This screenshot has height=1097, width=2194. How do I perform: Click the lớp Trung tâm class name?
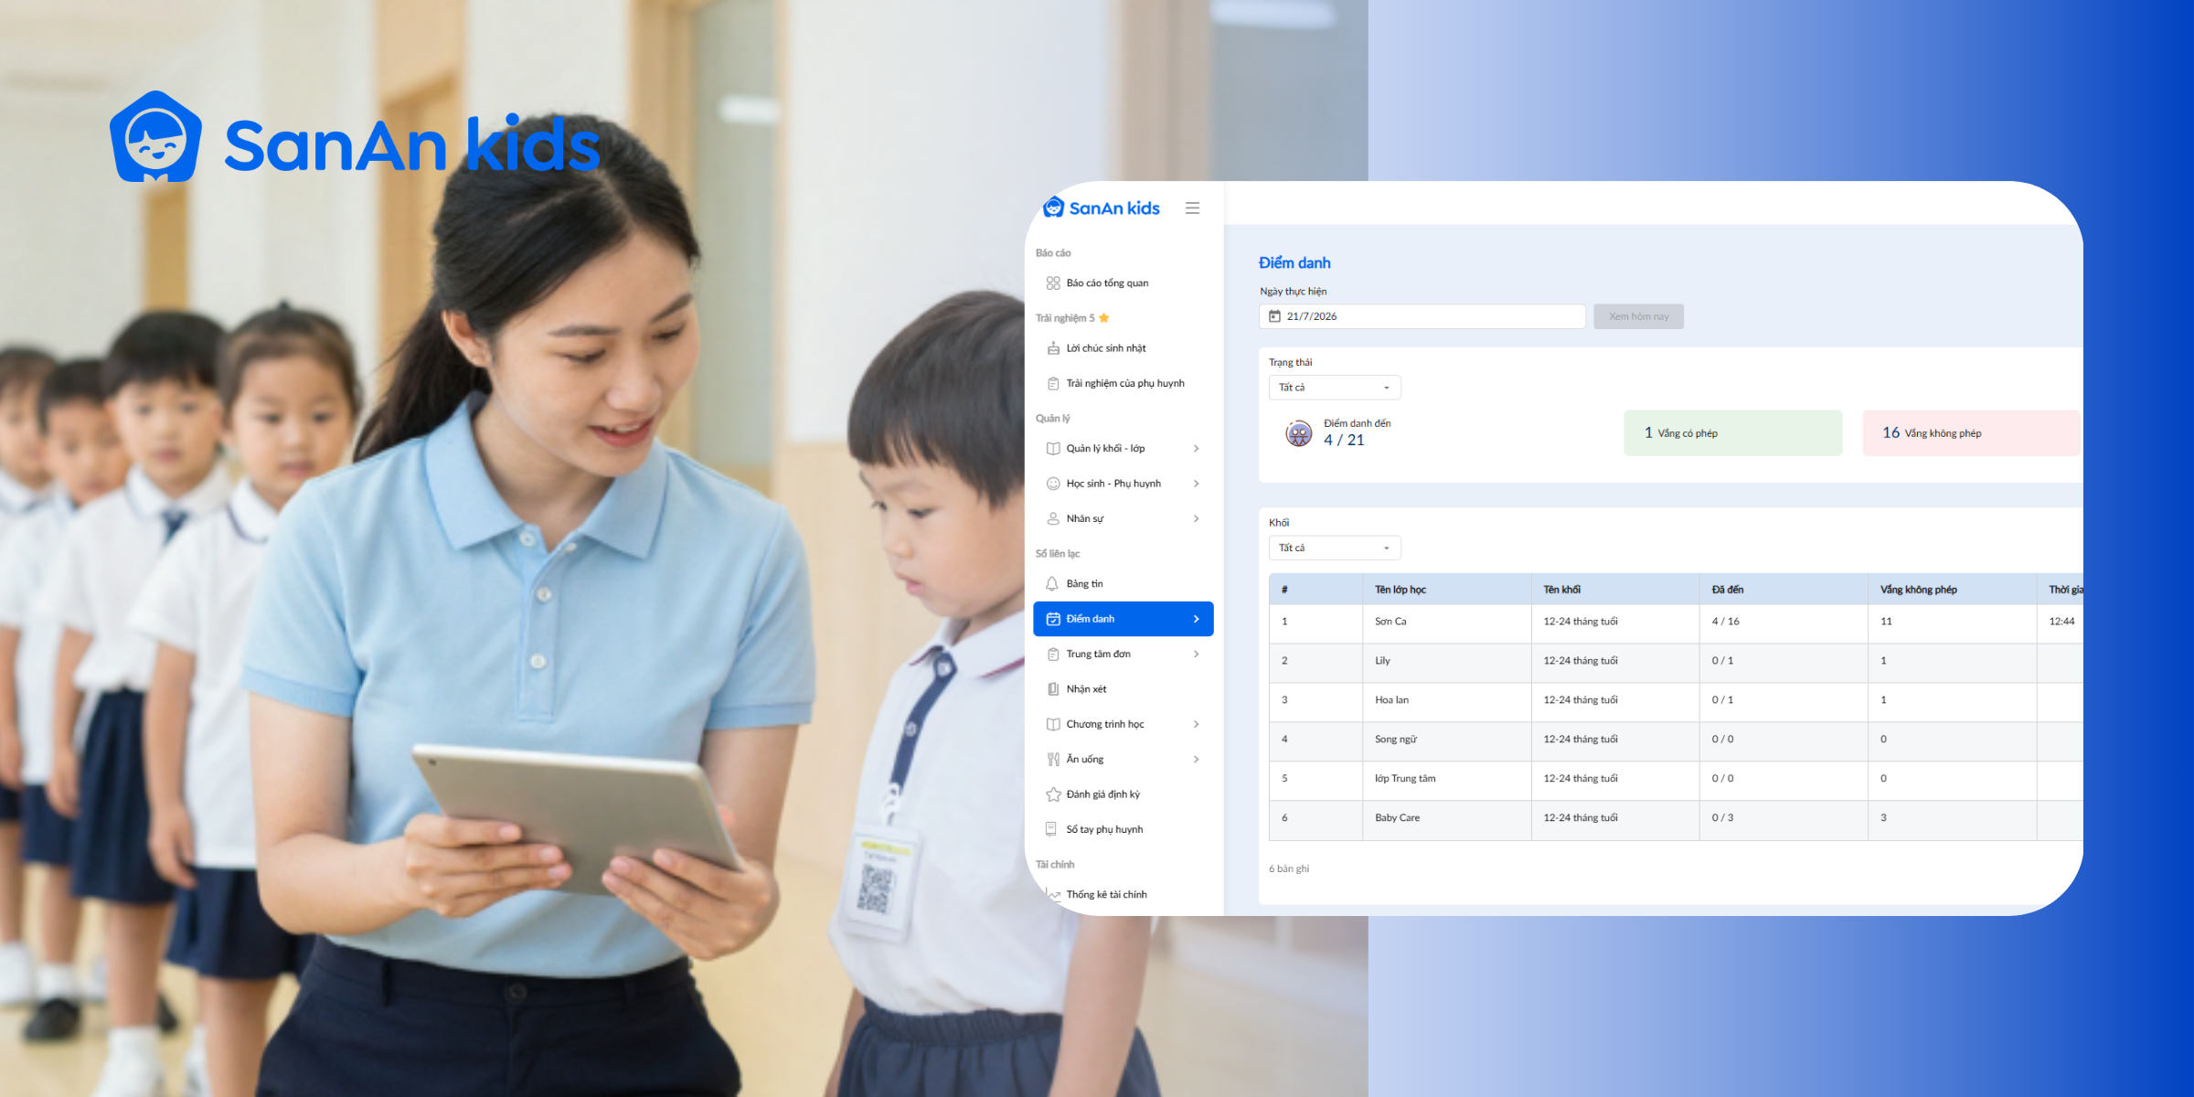(1405, 779)
